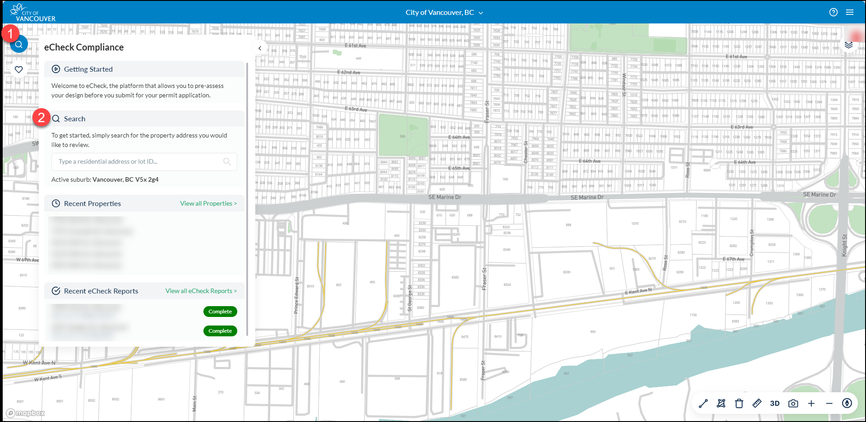Select the ruler measure tool

757,404
